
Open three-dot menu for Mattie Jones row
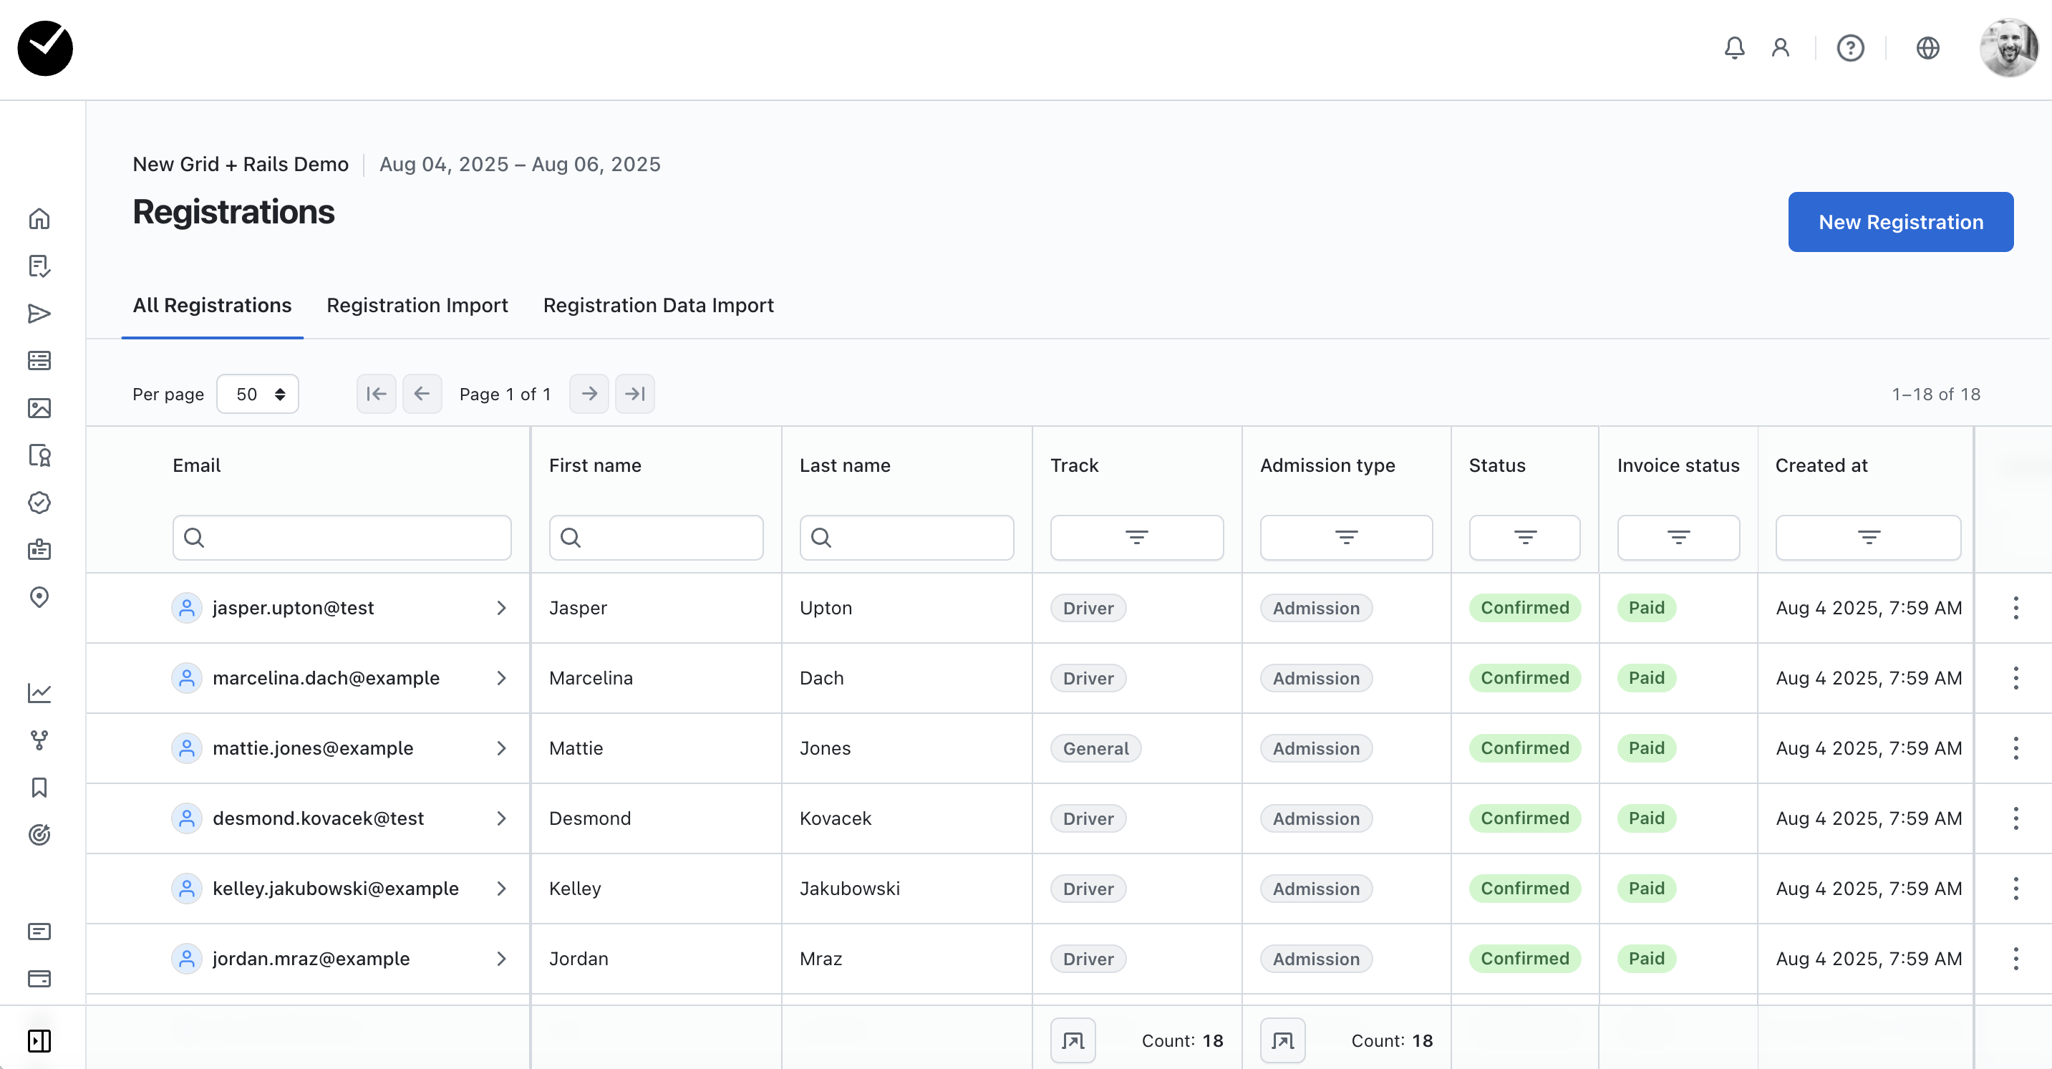coord(2015,749)
